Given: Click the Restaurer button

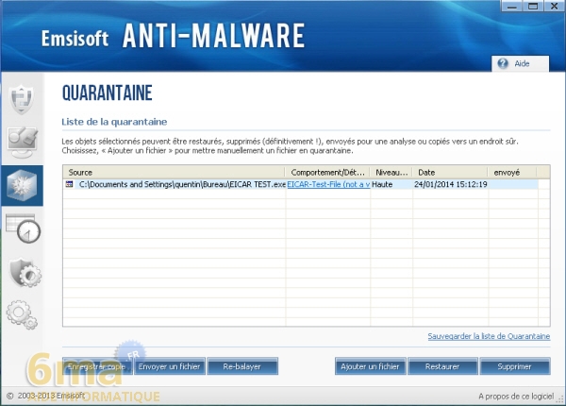Looking at the screenshot, I should tap(442, 366).
